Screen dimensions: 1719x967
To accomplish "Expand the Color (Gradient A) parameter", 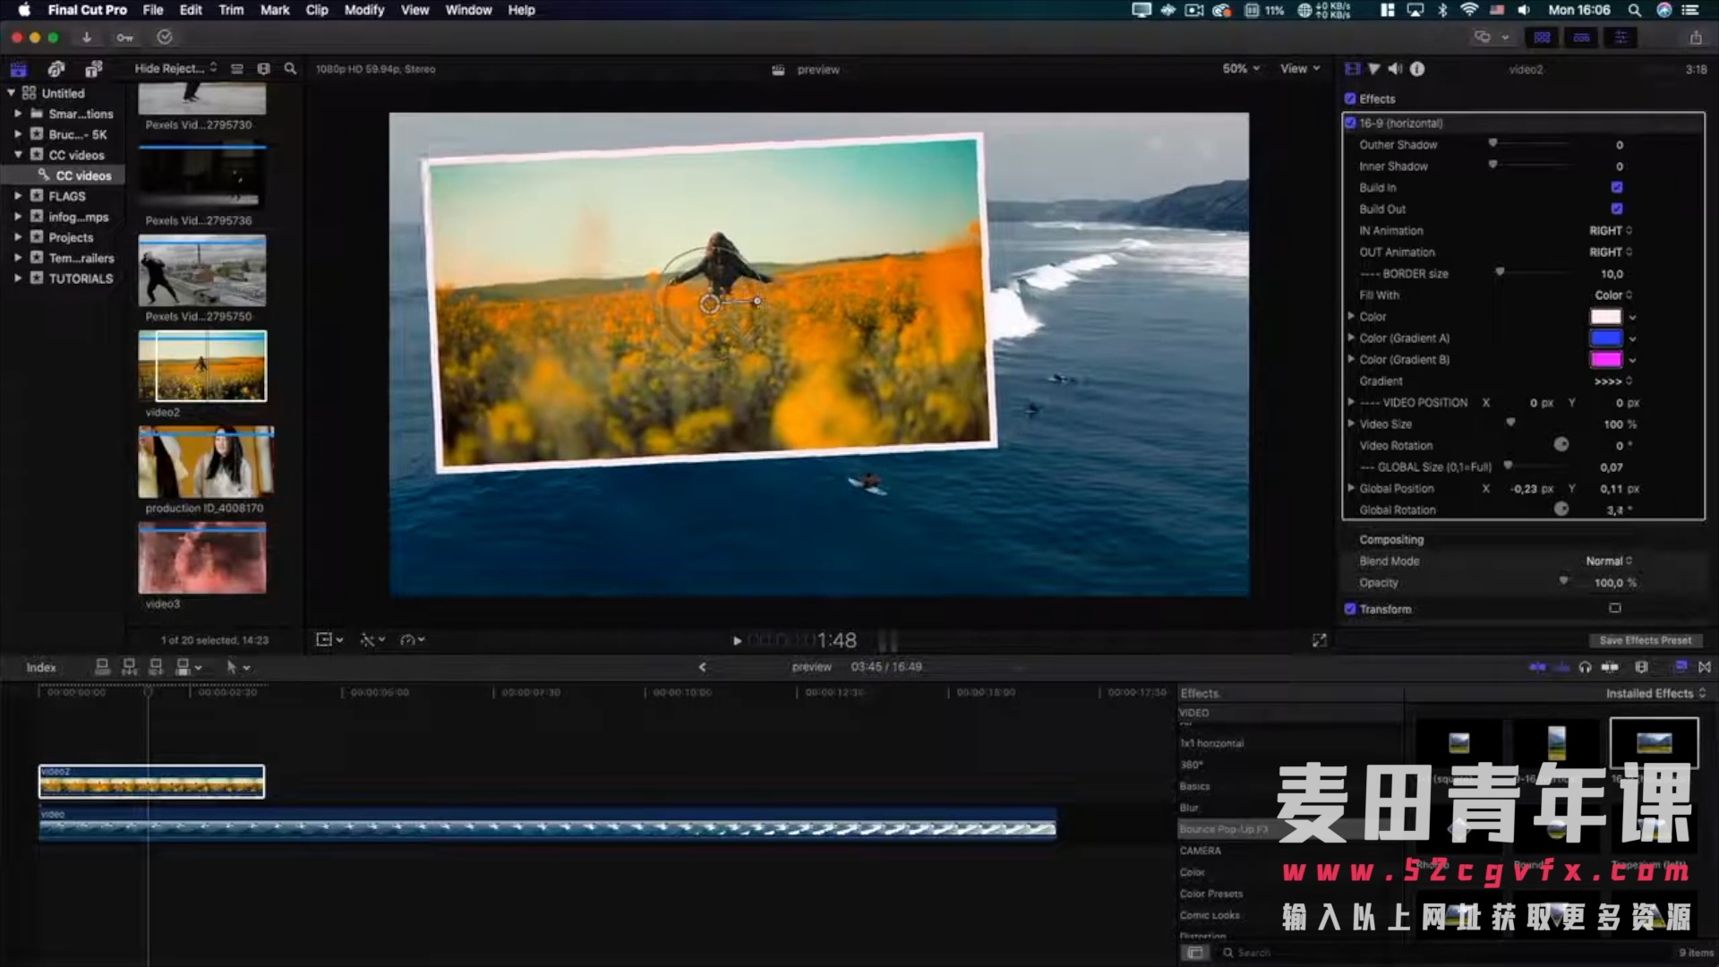I will [1351, 338].
